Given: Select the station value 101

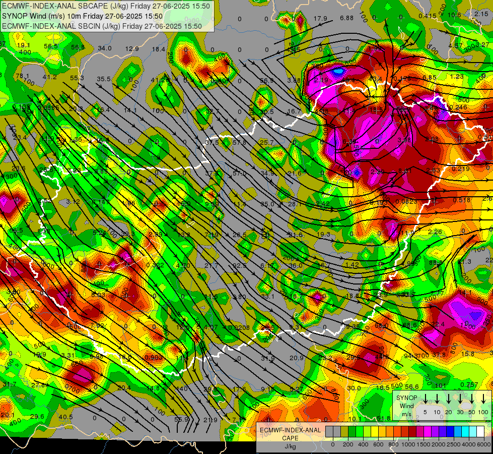Looking at the screenshot, I should point(441,385).
